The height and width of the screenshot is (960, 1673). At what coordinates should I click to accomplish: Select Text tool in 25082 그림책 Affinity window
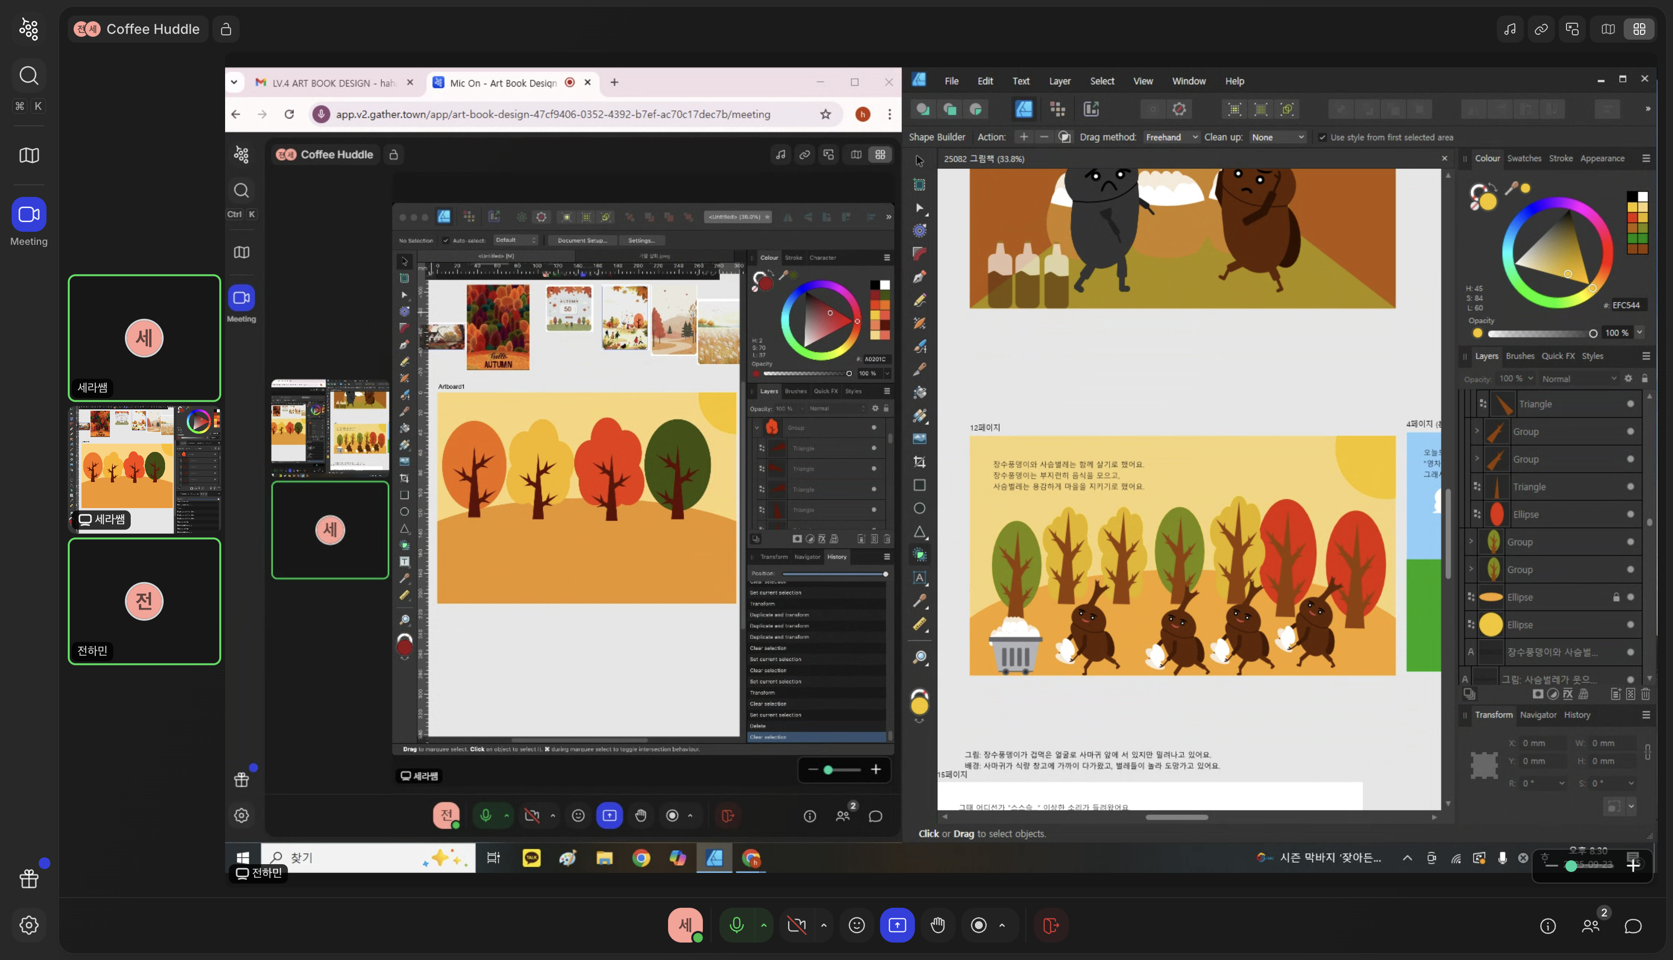tap(919, 578)
